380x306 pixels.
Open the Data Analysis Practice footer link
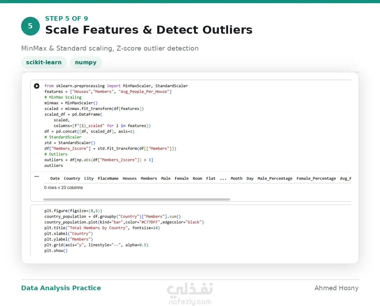click(61, 288)
